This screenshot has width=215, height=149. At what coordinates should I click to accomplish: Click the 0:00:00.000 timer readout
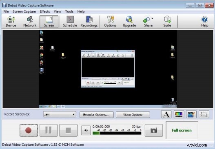[101, 127]
